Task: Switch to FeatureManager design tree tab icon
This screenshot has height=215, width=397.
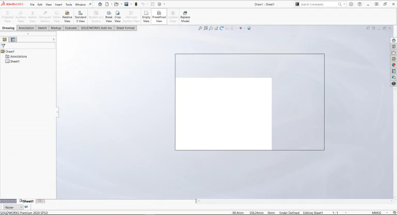Action: tap(5, 39)
